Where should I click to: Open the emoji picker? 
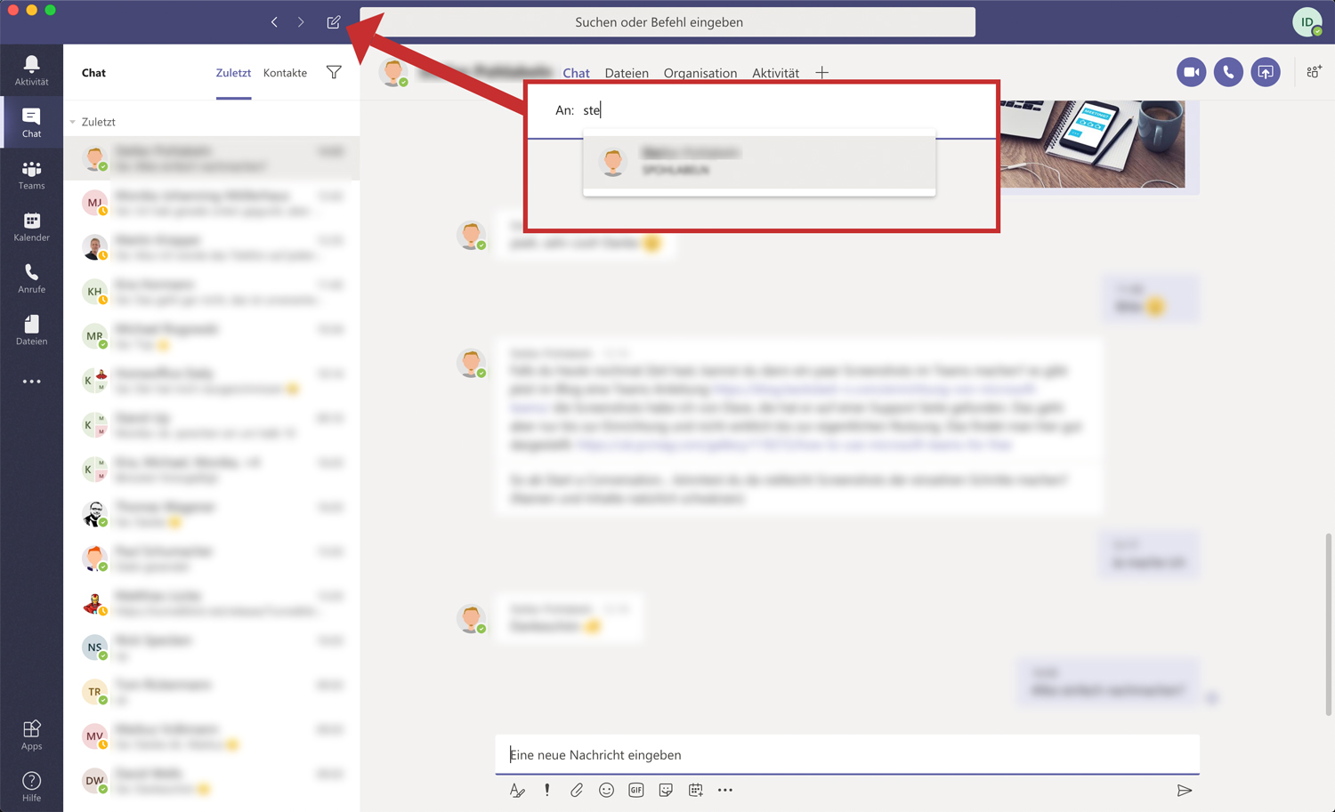[606, 790]
